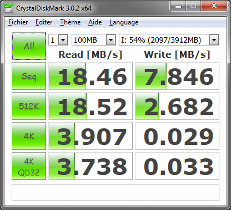Open the Fichier menu
This screenshot has height=210, width=231.
[x=18, y=22]
